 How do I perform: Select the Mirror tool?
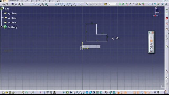tap(42, 4)
